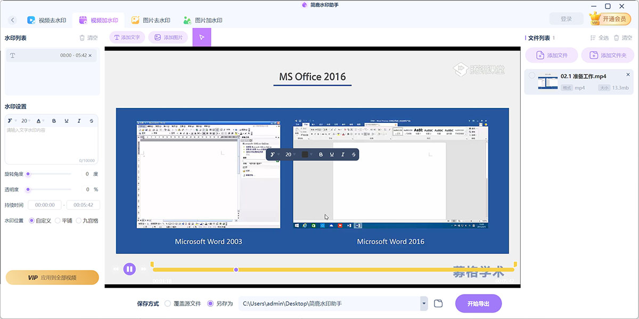639x319 pixels.
Task: Click the 登录 login button
Action: tap(566, 19)
